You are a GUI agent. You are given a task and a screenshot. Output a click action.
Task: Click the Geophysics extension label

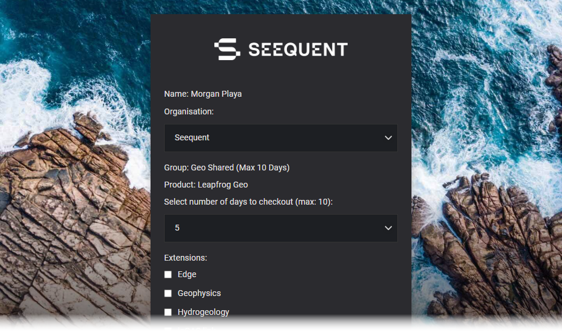tap(200, 293)
